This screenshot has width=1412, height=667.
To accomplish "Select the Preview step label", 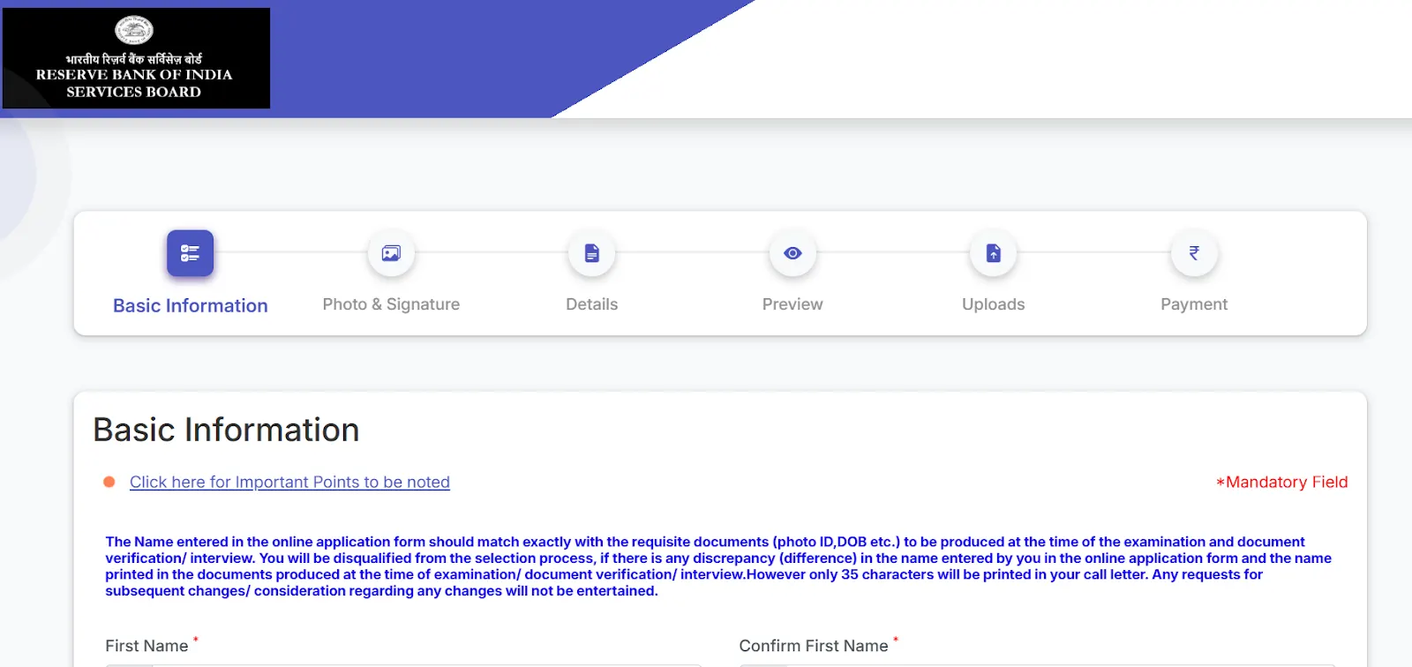I will 792,304.
